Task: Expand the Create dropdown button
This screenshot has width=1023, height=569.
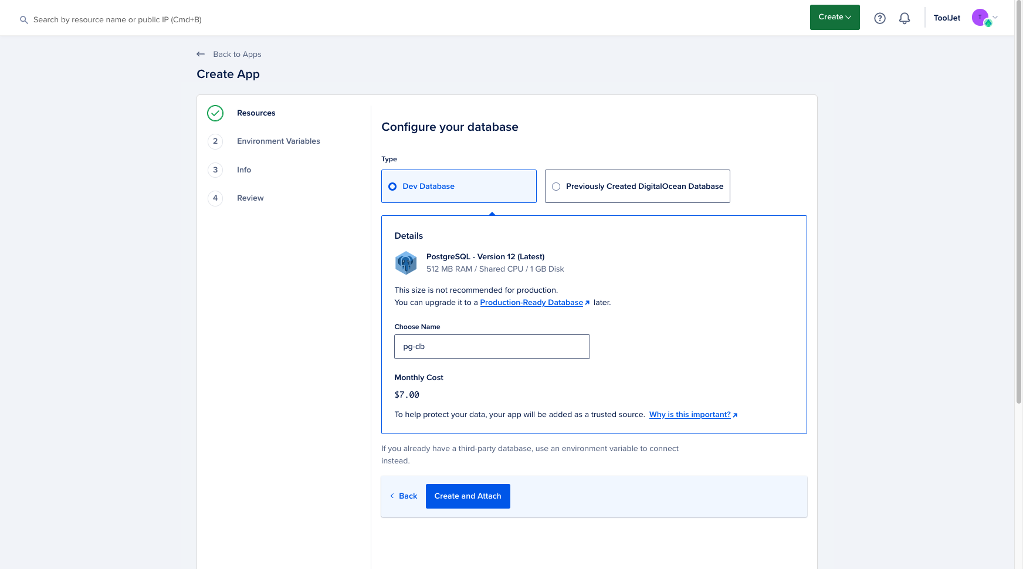Action: (x=834, y=17)
